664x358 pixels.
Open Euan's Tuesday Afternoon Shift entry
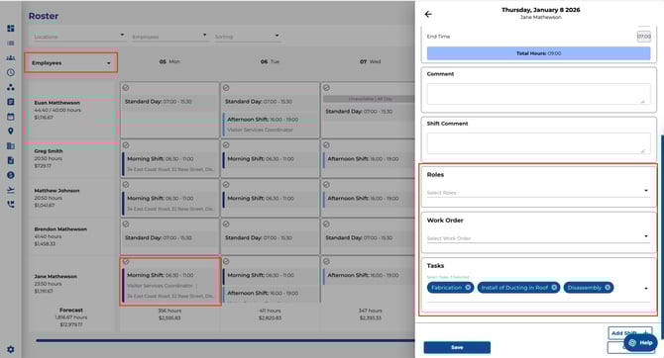click(271, 125)
